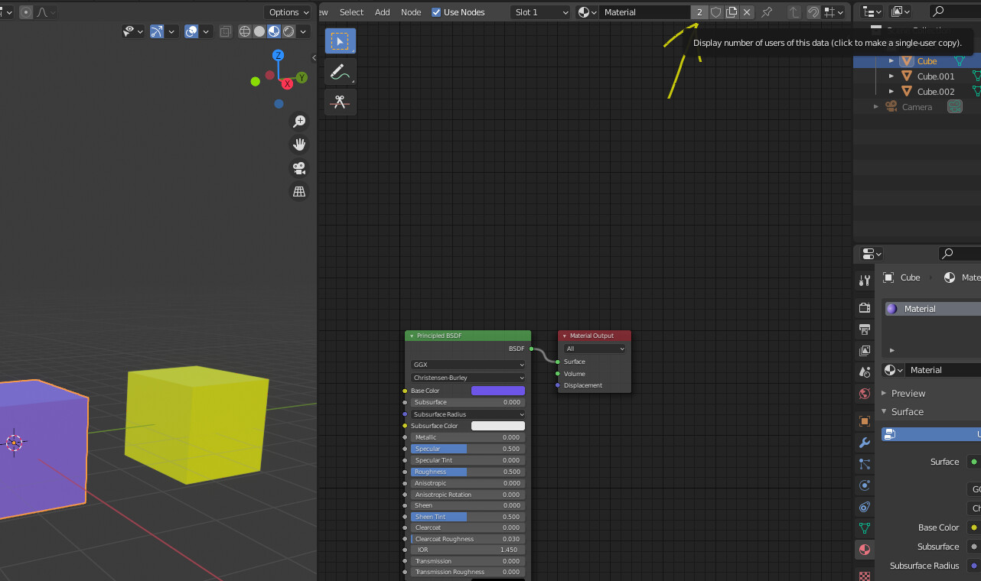Open the Render Properties tab
The image size is (981, 581).
tap(864, 307)
